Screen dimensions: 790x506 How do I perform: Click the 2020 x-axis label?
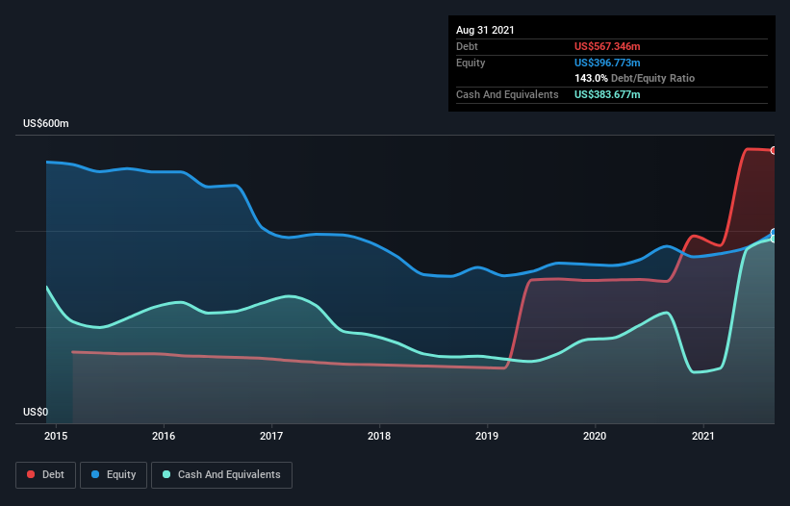click(595, 436)
